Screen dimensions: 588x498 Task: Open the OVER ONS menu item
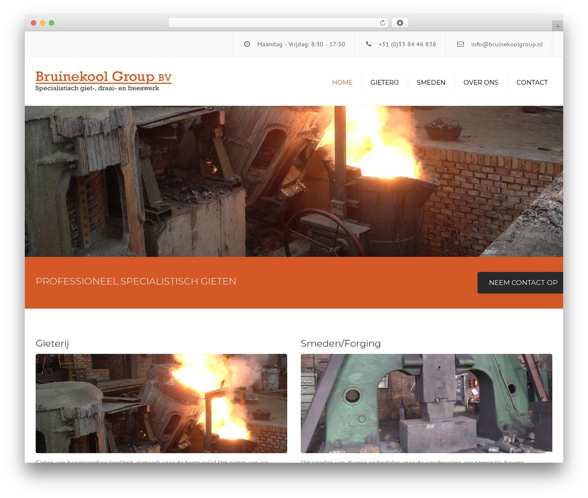[481, 83]
